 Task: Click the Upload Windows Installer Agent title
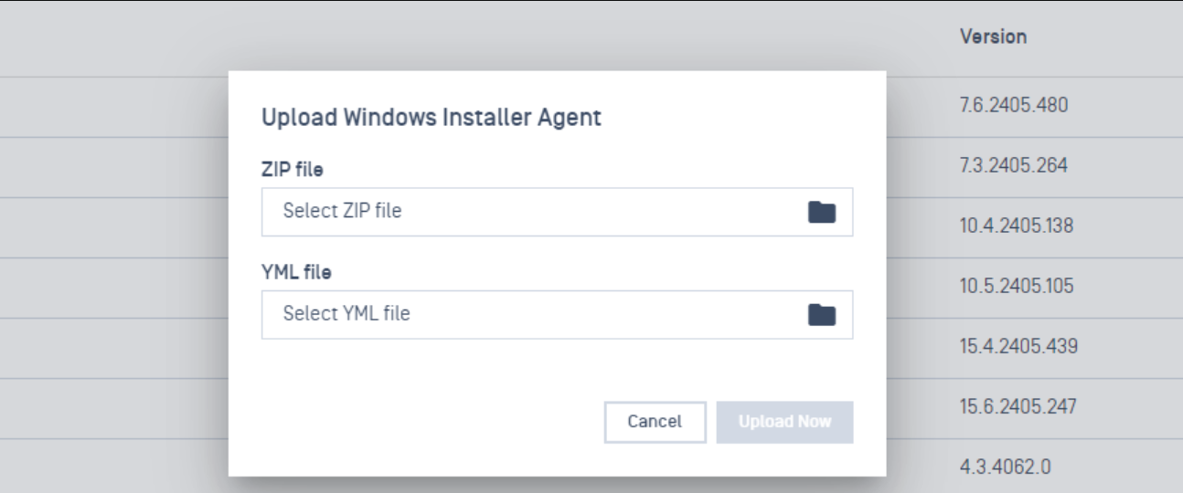432,118
